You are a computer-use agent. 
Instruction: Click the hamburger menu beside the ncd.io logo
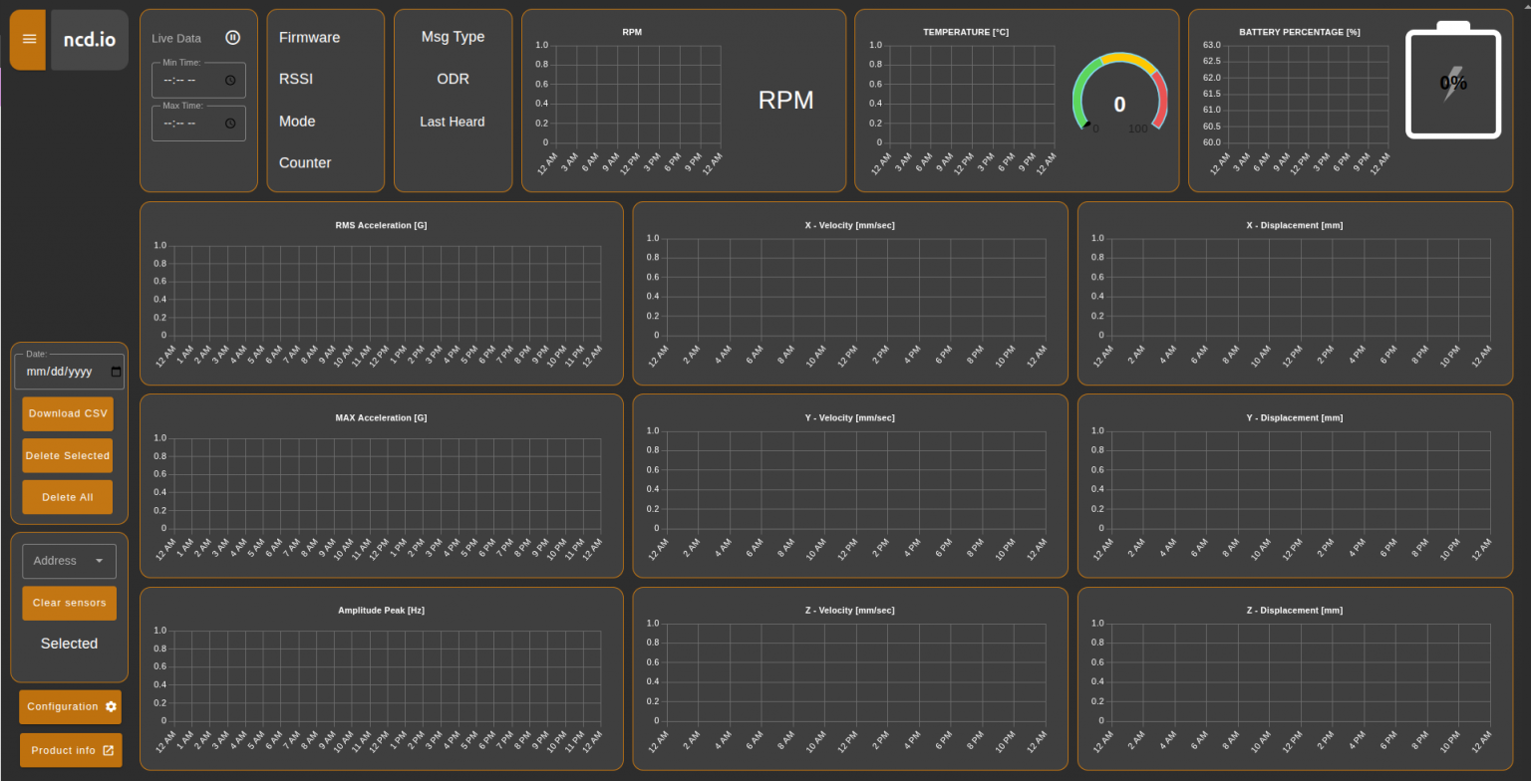click(28, 39)
